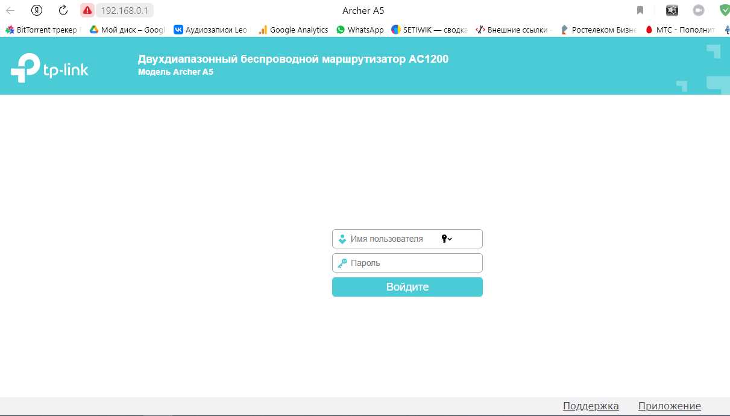
Task: Focus the Пароль input field
Action: [407, 263]
